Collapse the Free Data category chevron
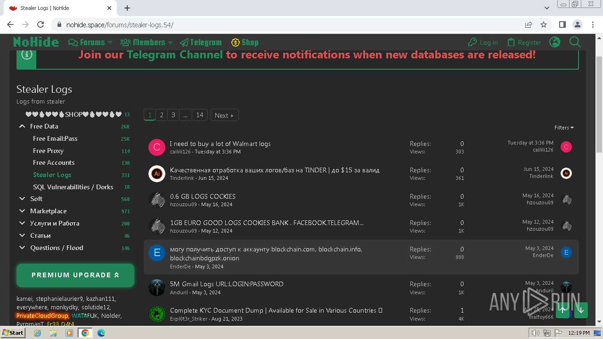The image size is (603, 339). pyautogui.click(x=22, y=126)
